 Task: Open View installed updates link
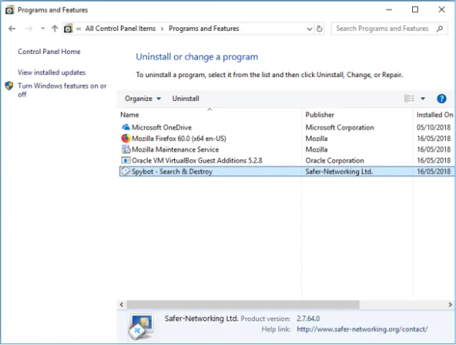(x=52, y=72)
